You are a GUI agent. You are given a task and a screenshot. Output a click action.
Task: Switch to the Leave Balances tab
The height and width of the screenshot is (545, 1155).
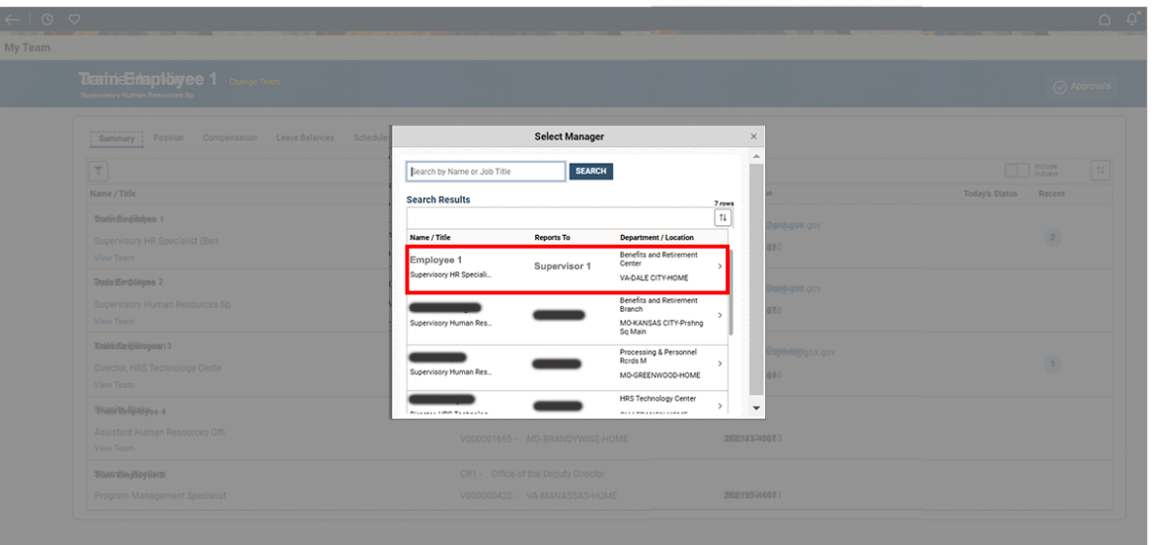[x=305, y=137]
